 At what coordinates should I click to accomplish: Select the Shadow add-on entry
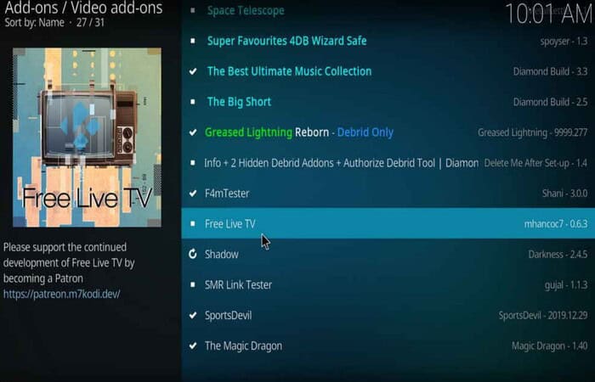point(388,254)
